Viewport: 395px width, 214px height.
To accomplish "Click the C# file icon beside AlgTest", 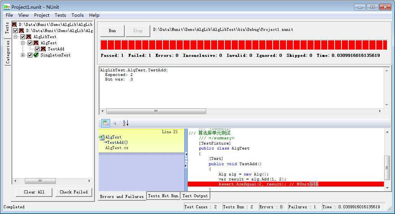I will tap(102, 137).
